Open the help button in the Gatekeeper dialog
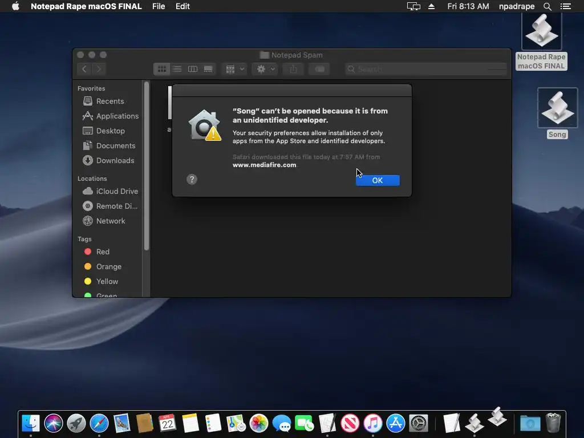Screen dimensions: 584x438 (x=192, y=180)
